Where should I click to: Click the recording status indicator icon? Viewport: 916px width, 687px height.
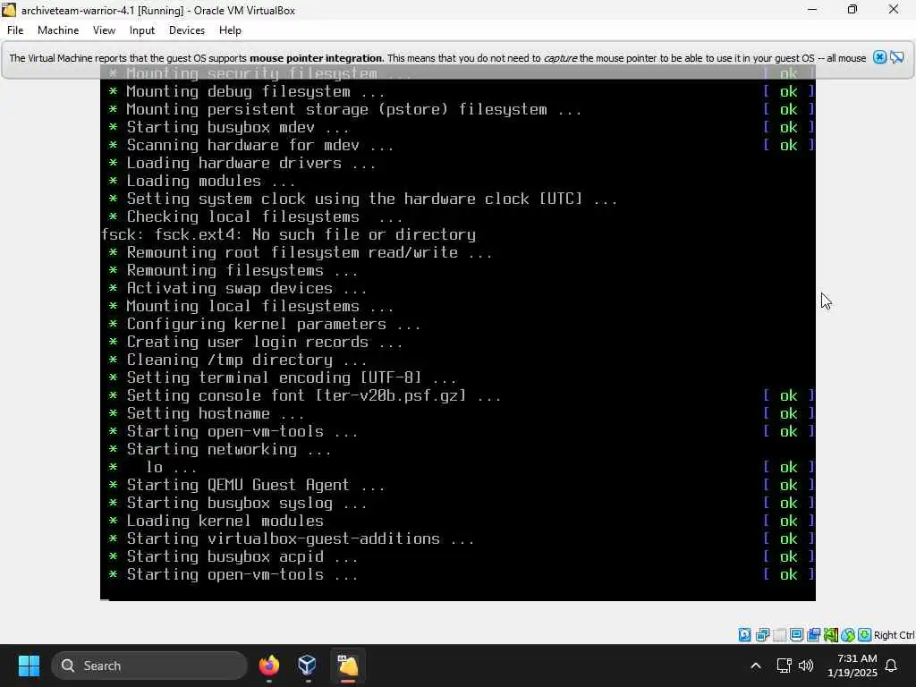coord(813,635)
